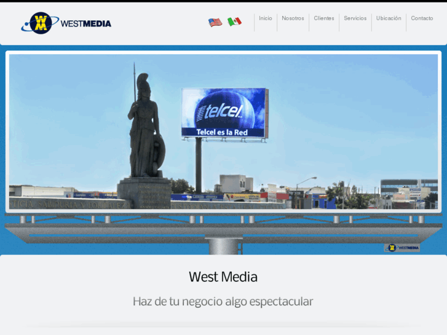
Task: Switch language with the US flag
Action: pos(215,22)
